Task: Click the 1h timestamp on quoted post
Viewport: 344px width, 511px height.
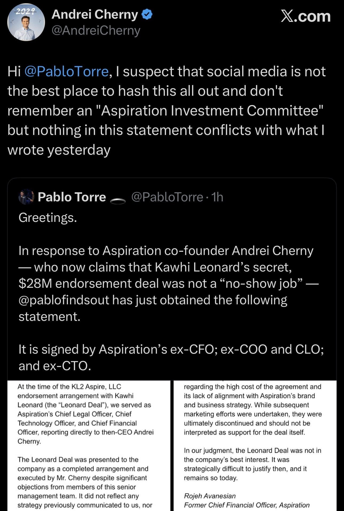Action: tap(217, 197)
